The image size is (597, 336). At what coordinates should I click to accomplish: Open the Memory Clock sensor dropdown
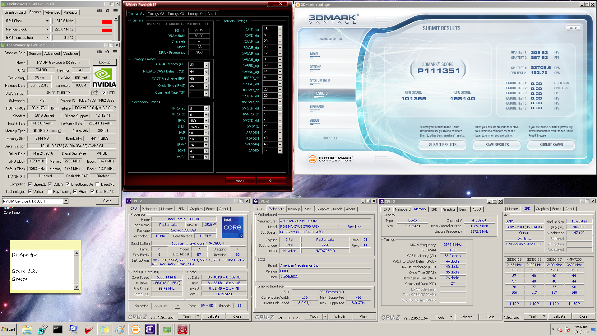point(48,29)
